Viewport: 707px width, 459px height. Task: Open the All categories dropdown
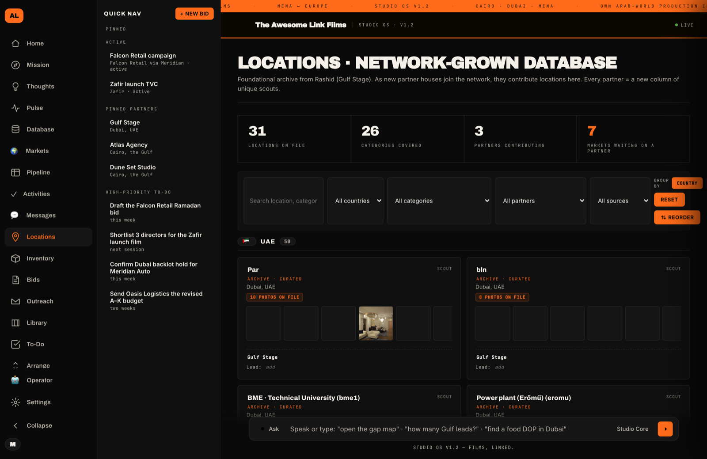[439, 201]
